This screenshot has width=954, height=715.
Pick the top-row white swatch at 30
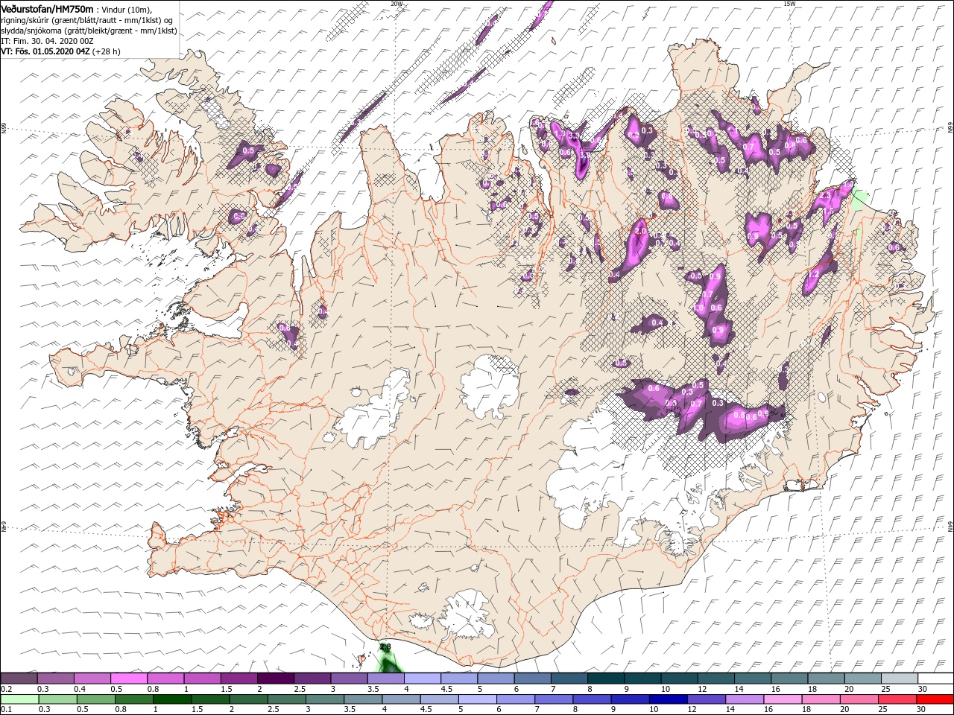(936, 679)
